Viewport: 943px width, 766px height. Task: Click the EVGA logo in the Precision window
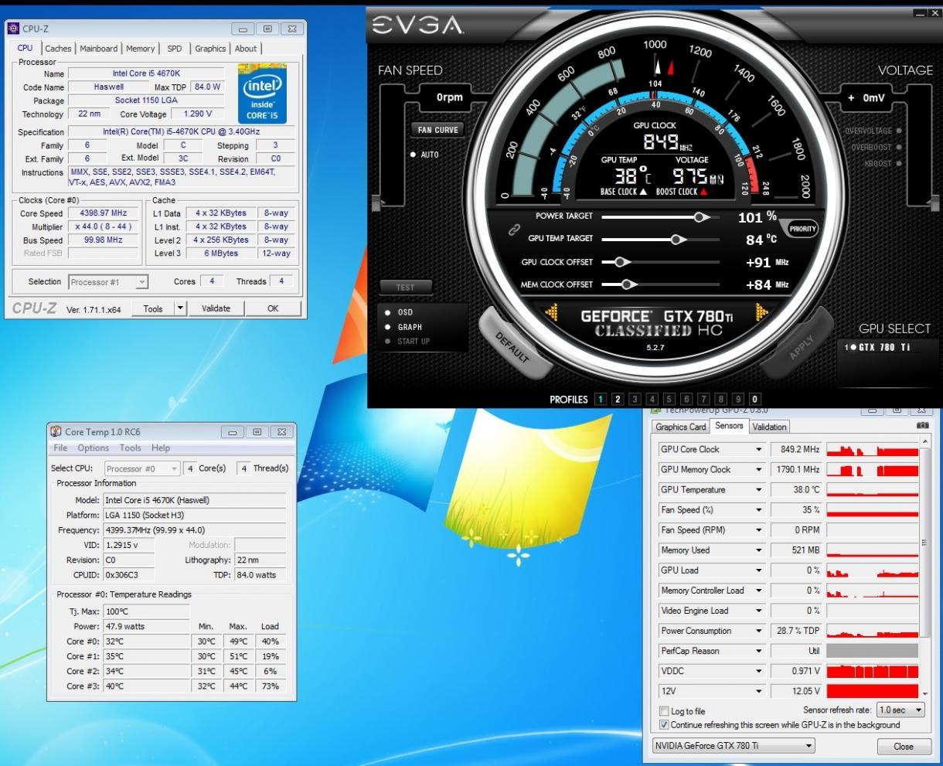pos(417,26)
